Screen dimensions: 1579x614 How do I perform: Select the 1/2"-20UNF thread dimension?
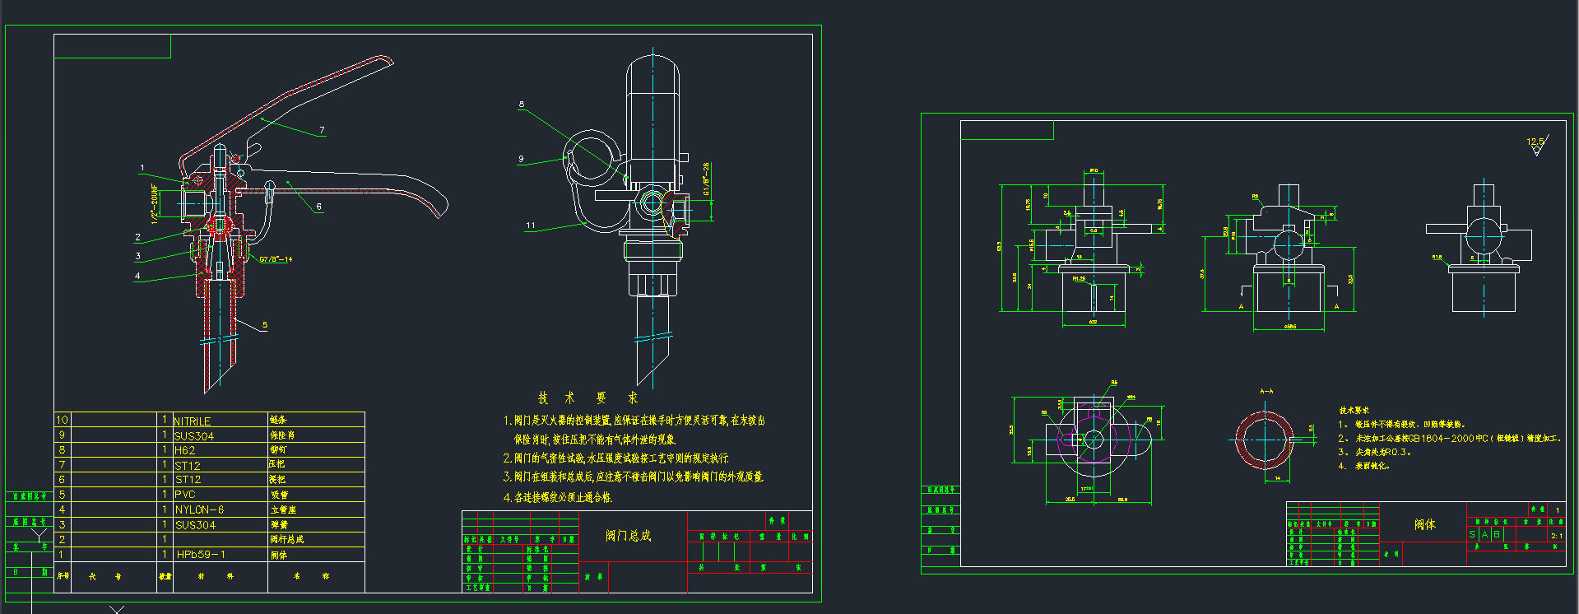click(155, 203)
